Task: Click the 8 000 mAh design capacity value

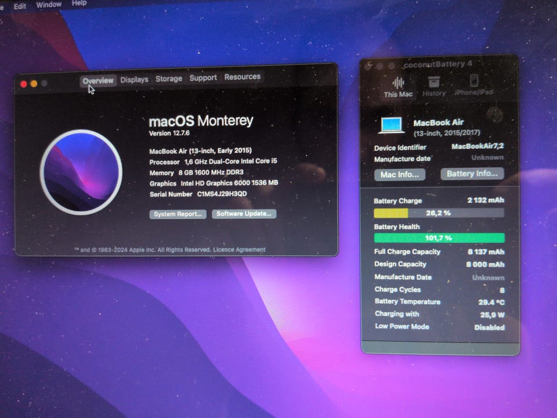Action: pos(485,265)
